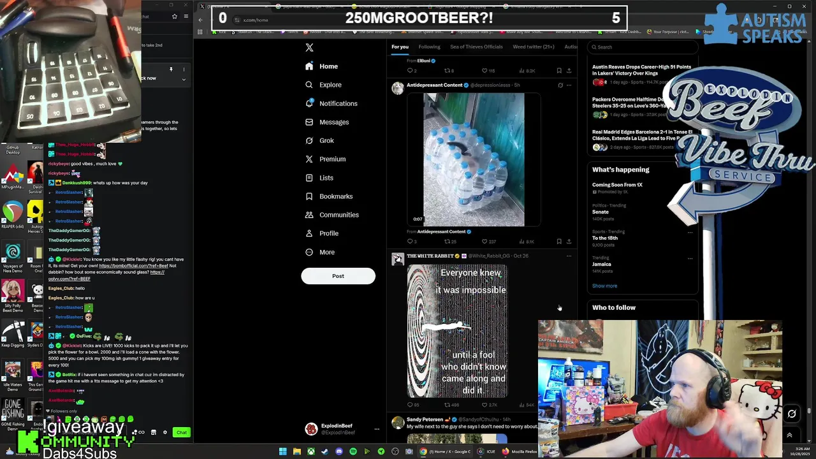Open chat settings gear icon
This screenshot has width=816, height=459.
pos(164,432)
